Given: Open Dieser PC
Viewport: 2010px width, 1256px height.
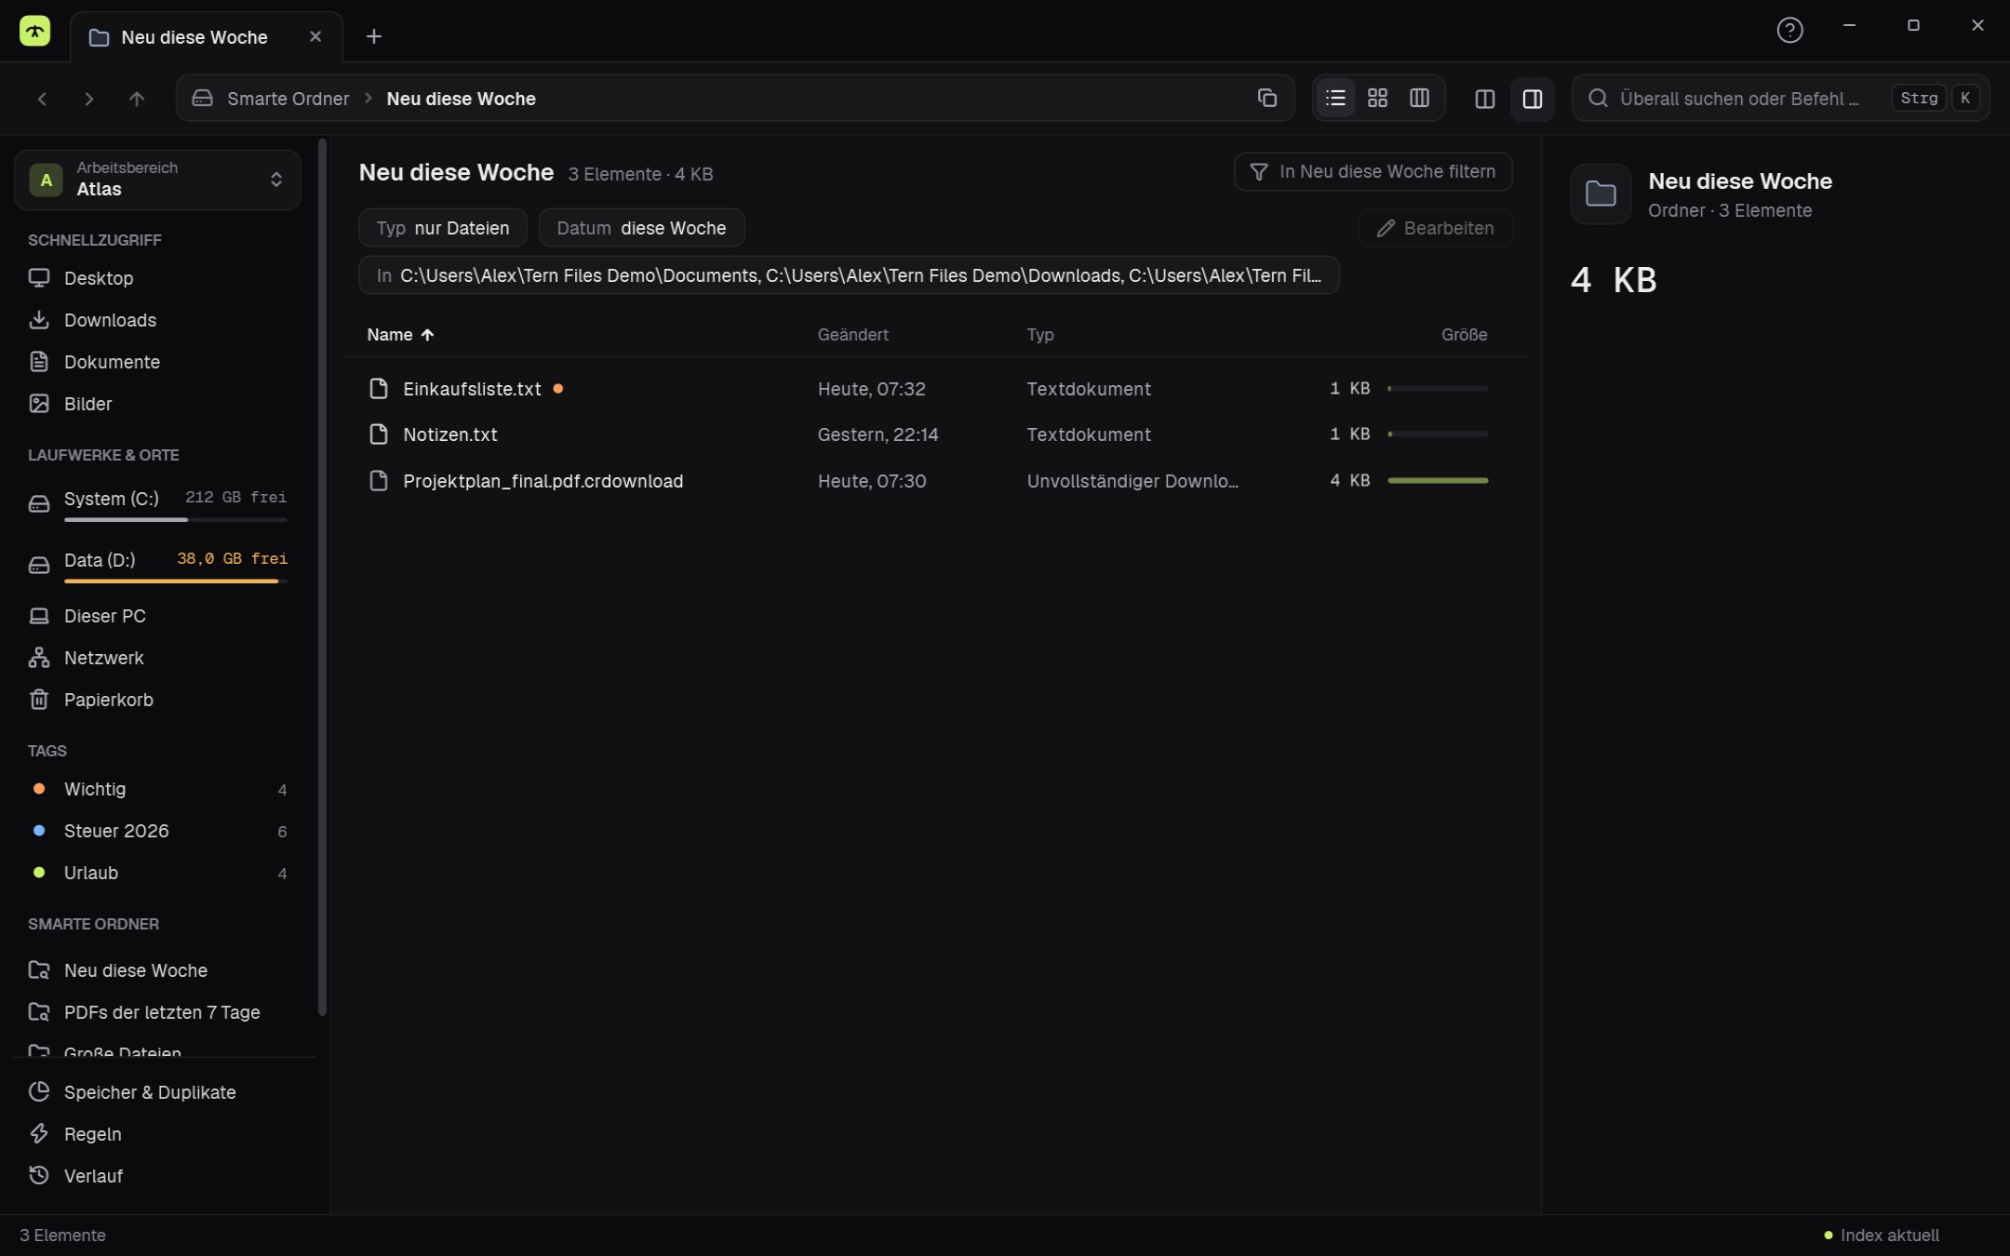Looking at the screenshot, I should click(157, 616).
